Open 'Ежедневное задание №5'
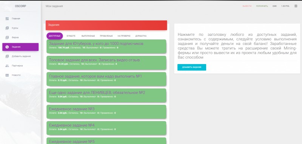The width and height of the screenshot is (302, 144). coord(72,142)
